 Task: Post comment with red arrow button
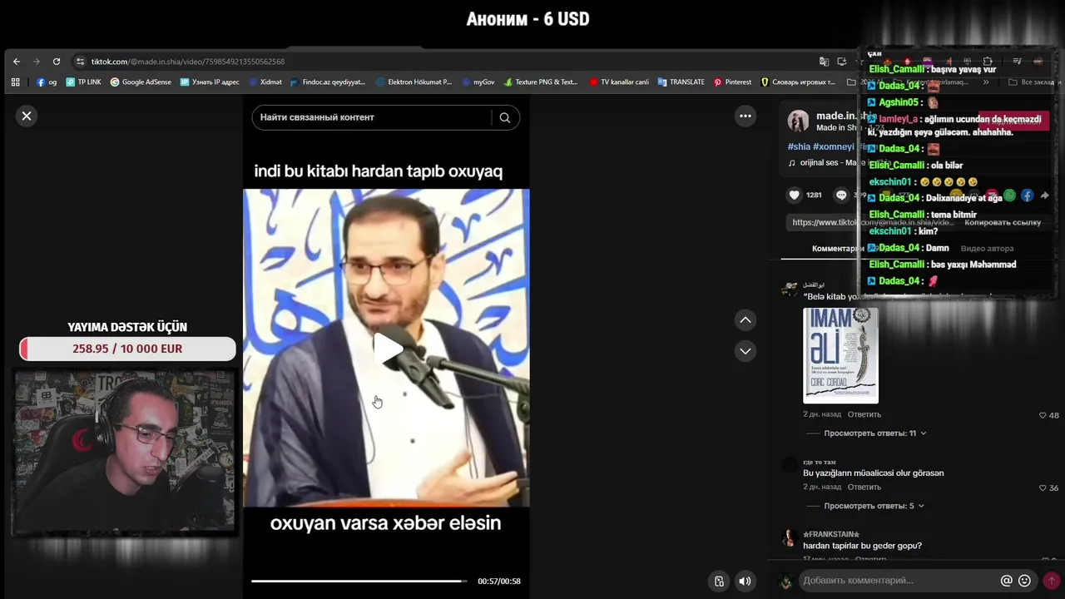click(1051, 581)
